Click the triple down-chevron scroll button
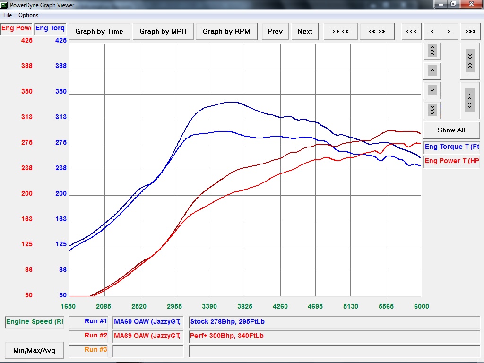 [432, 110]
